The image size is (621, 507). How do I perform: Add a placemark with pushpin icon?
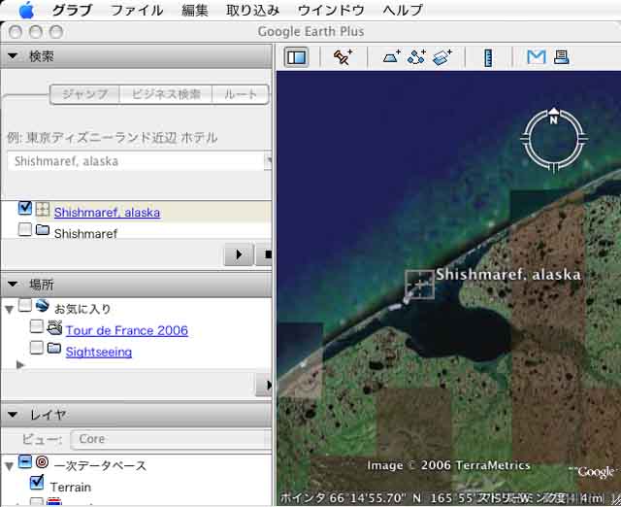click(343, 57)
